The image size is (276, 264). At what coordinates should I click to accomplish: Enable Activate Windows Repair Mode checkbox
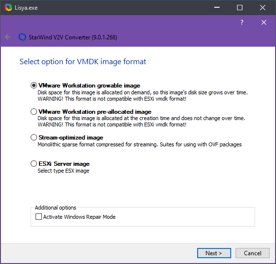38,217
